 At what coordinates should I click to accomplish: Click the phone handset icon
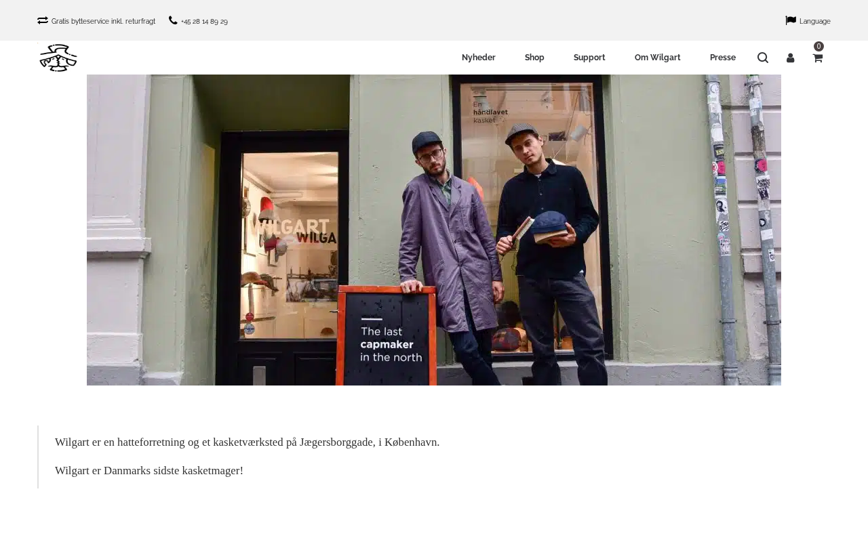173,20
